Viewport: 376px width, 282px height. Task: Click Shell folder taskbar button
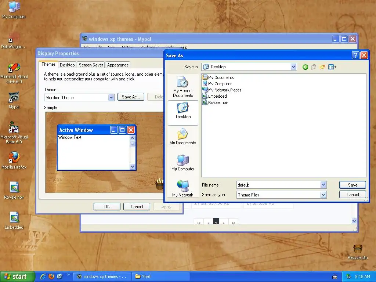tap(161, 276)
